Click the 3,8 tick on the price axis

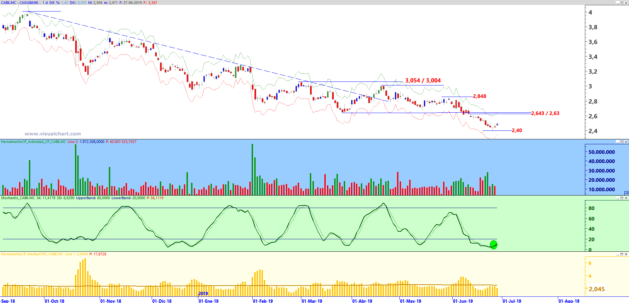pyautogui.click(x=593, y=27)
